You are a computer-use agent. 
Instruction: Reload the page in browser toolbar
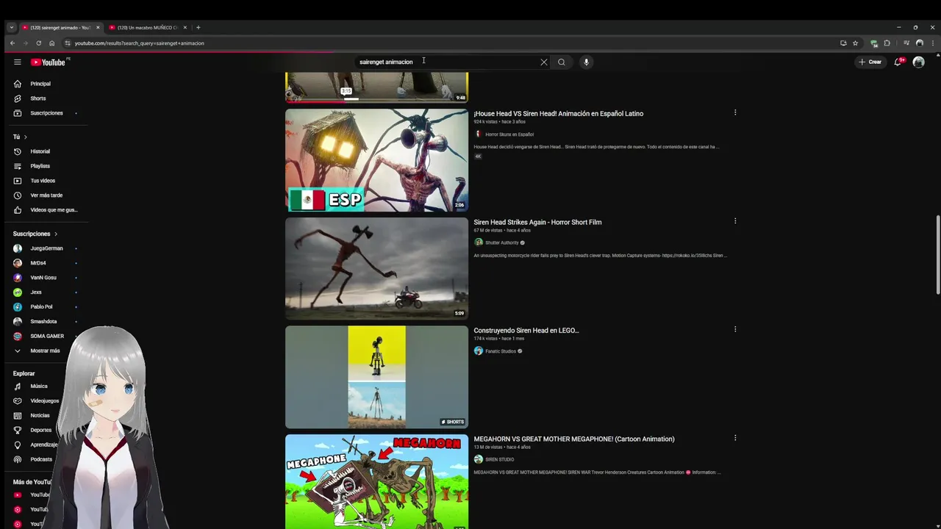(x=38, y=43)
